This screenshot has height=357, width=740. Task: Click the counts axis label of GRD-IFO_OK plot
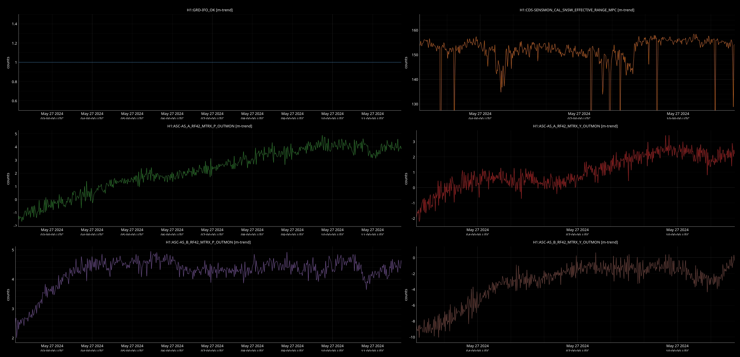click(x=8, y=63)
